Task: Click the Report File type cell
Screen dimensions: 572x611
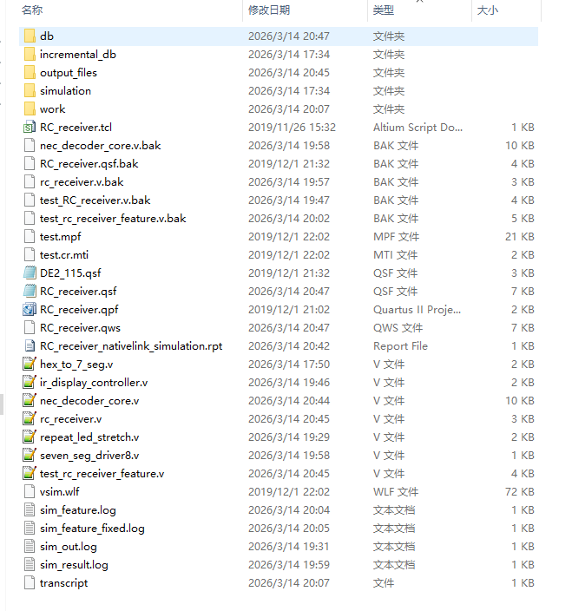Action: coord(400,346)
